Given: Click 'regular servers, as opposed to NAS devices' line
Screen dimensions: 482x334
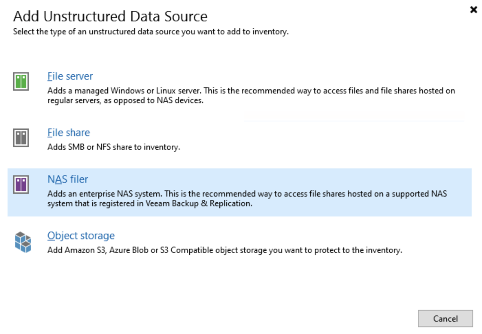Looking at the screenshot, I should click(x=125, y=101).
